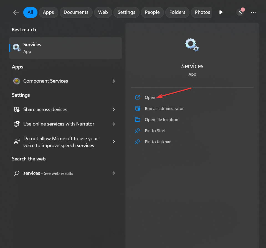Choose Pin to Start
This screenshot has width=266, height=248.
click(x=155, y=131)
